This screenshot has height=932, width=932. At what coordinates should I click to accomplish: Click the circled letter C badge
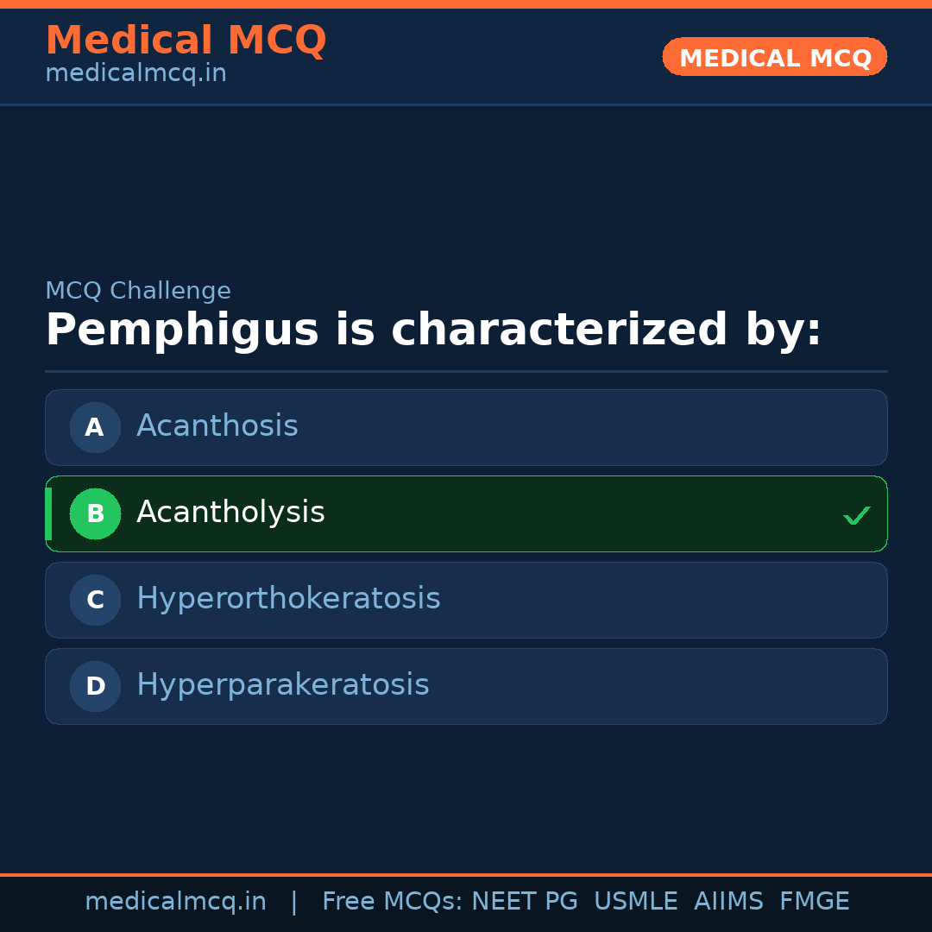coord(95,600)
